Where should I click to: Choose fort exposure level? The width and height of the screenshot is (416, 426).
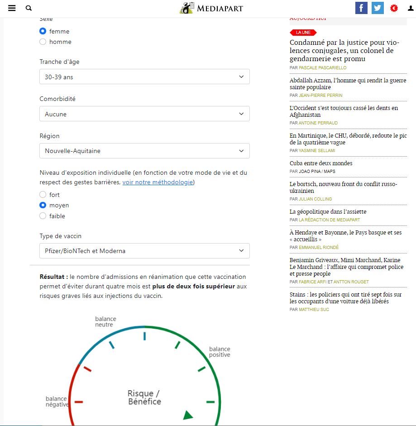(x=43, y=195)
